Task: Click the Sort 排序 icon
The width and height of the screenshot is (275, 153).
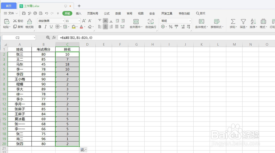Action: [x=253, y=21]
